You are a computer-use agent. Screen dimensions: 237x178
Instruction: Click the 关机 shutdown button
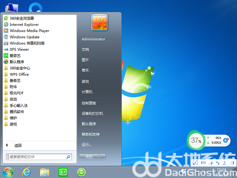coord(89,157)
